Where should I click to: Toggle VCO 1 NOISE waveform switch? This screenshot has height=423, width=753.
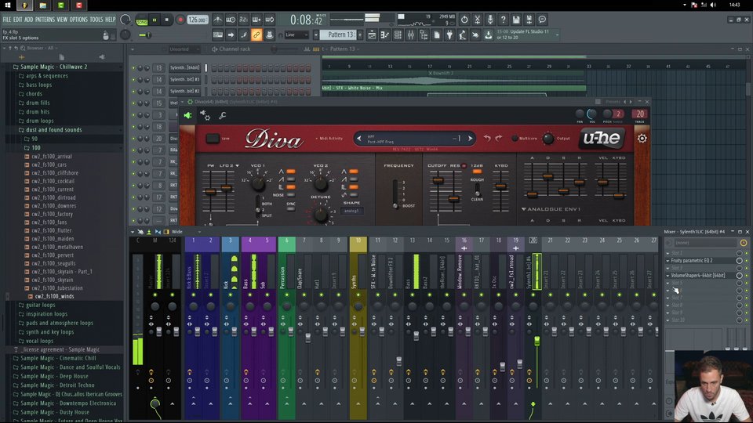(290, 195)
